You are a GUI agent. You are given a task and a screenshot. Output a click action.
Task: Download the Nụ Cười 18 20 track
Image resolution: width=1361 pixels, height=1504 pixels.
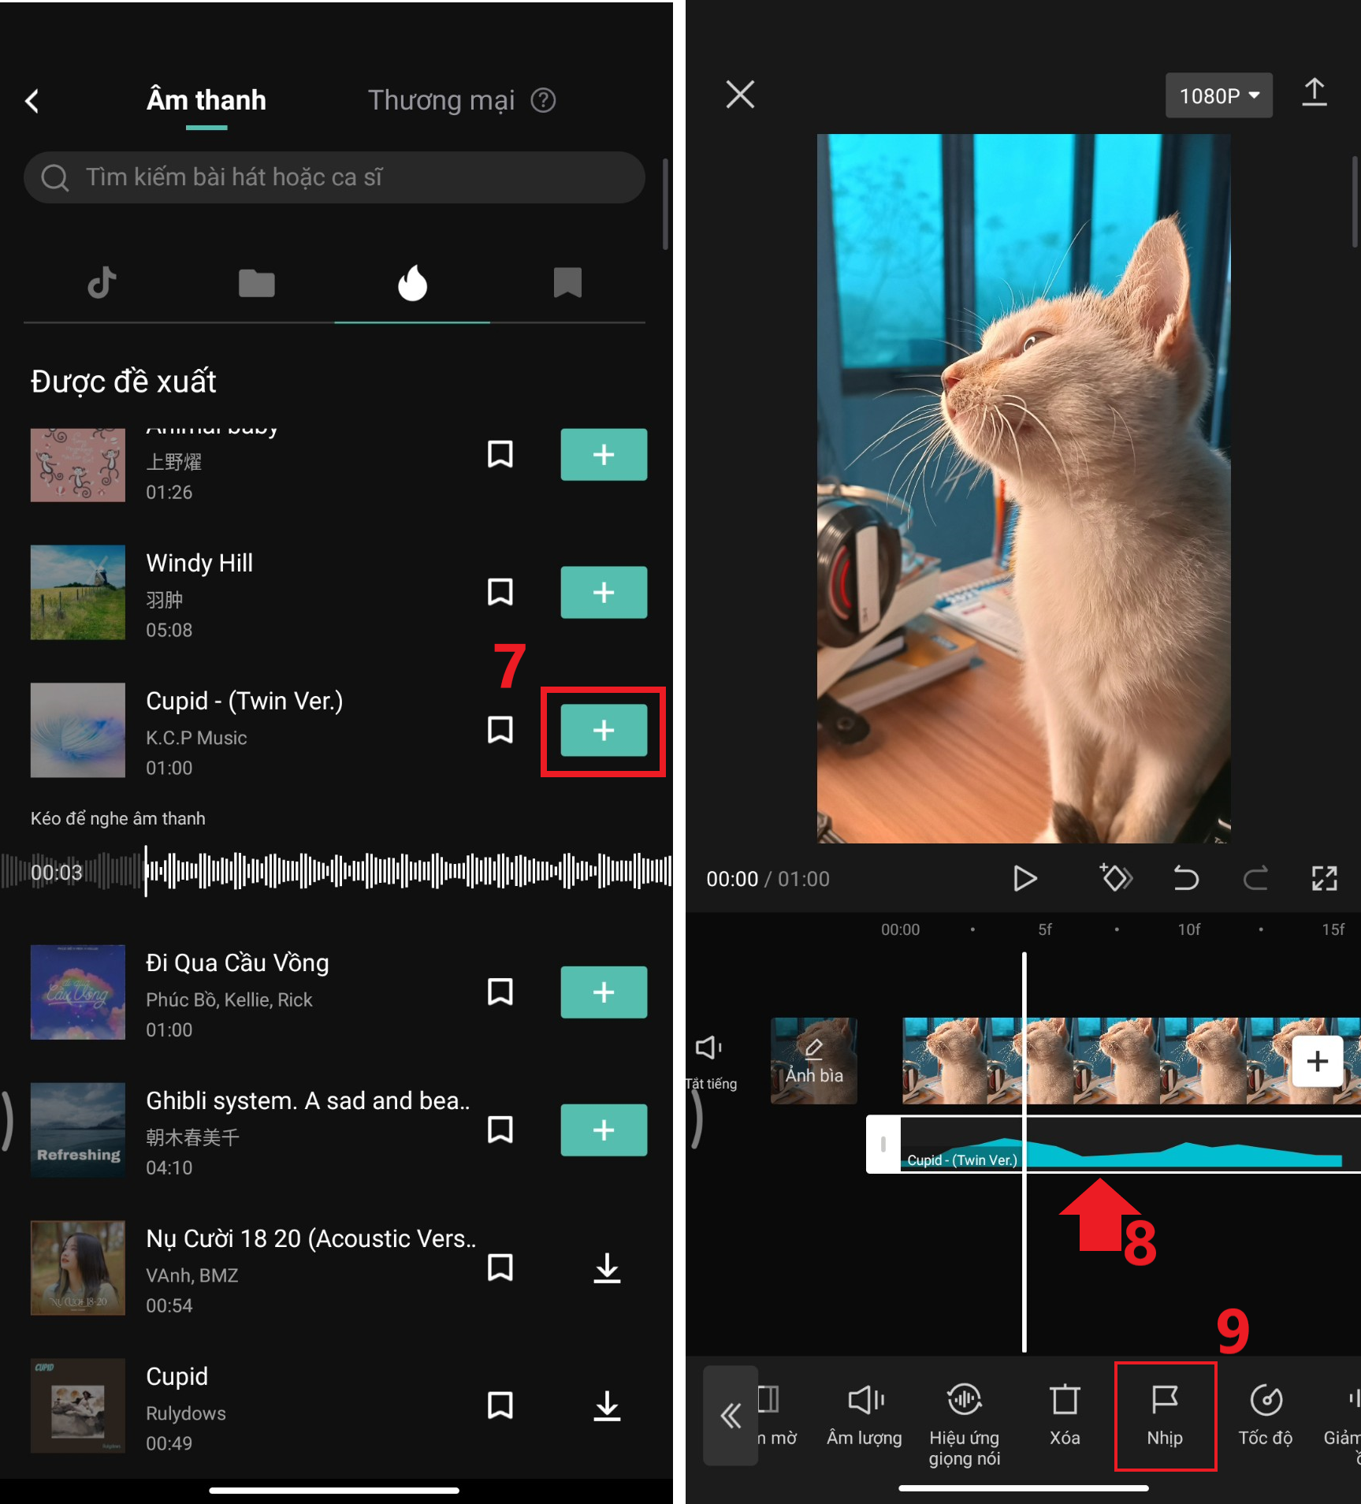(x=607, y=1268)
